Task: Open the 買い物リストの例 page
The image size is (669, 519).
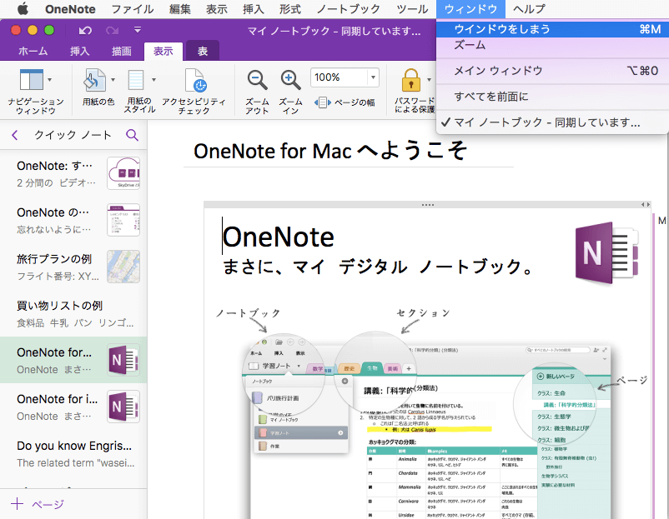Action: point(73,314)
